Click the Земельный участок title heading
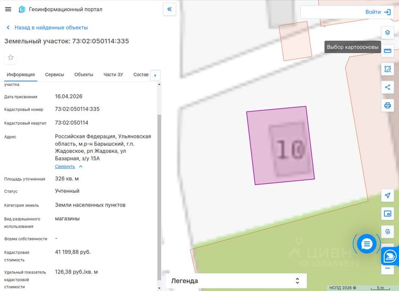Screen dimensions: 399x291 66,41
